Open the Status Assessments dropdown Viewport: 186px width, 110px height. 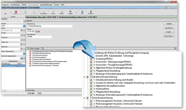(24, 54)
